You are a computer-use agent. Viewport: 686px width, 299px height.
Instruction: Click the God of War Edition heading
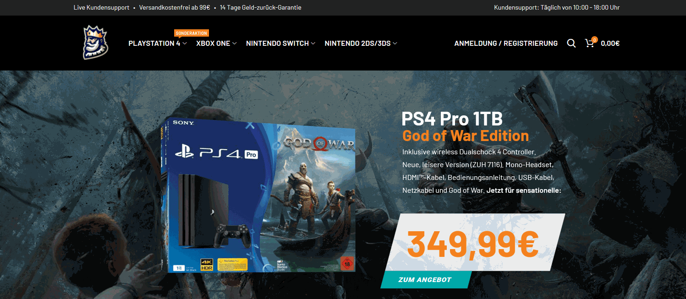click(466, 136)
